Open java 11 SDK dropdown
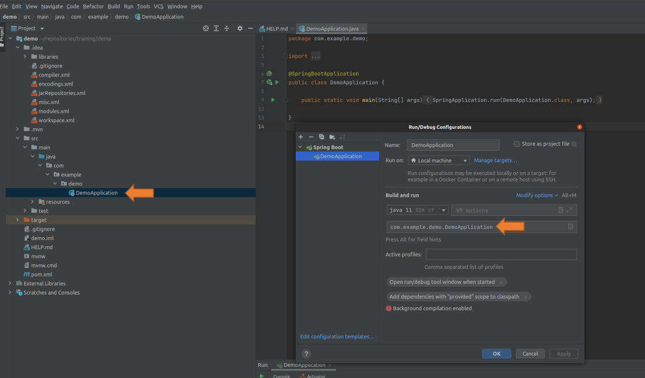Screen dimensions: 645x378 click(418, 210)
